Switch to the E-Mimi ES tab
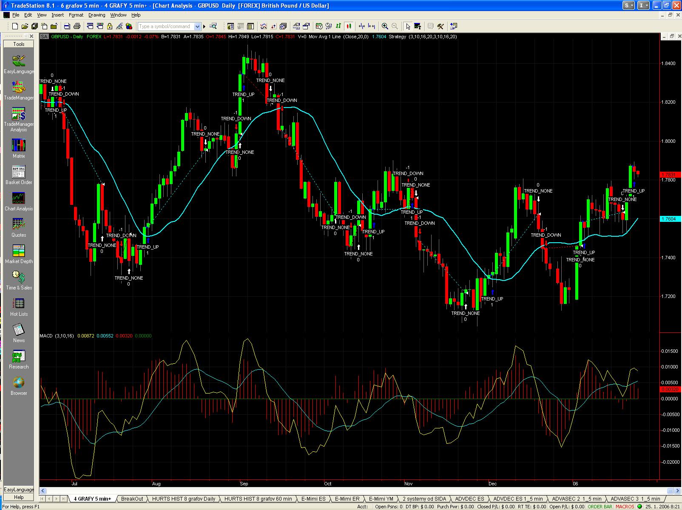The image size is (682, 510). pos(313,499)
